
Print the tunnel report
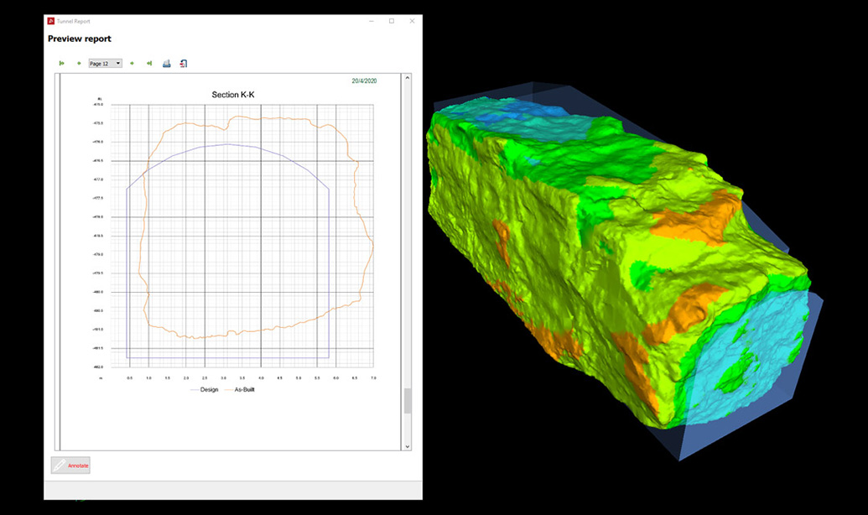coord(167,63)
